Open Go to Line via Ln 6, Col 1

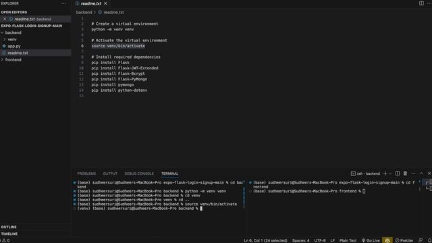(x=265, y=240)
